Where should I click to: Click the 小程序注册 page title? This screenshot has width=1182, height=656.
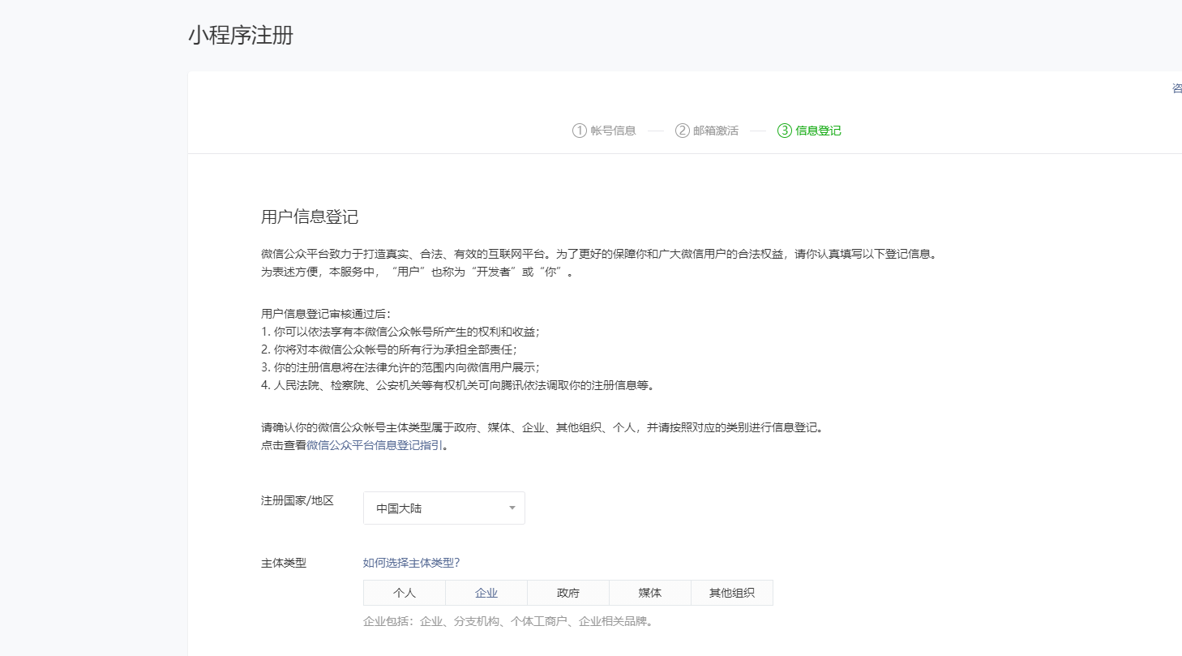[240, 36]
